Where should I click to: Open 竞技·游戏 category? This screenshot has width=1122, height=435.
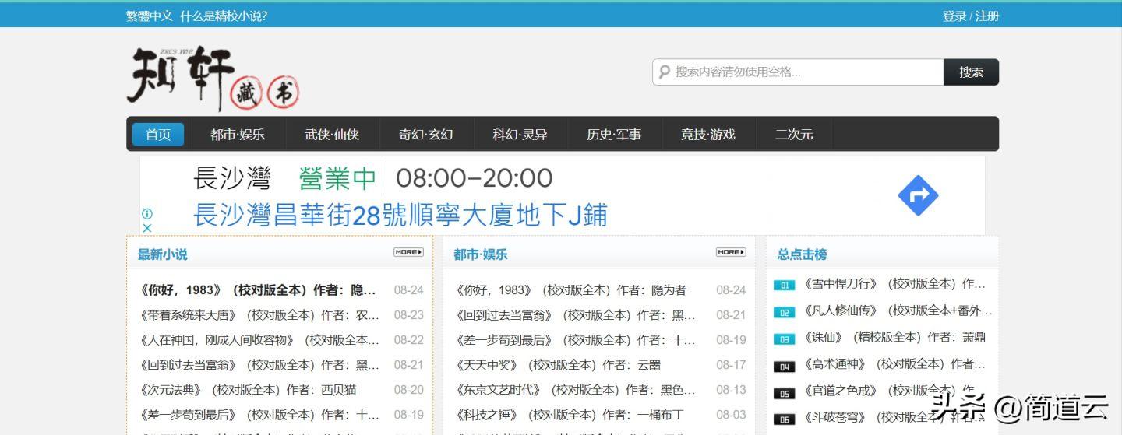708,134
